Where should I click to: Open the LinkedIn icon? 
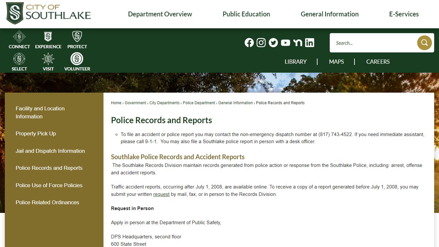click(309, 43)
